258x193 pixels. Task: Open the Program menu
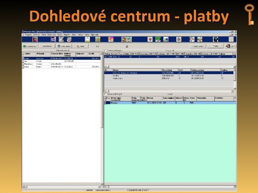[28, 35]
